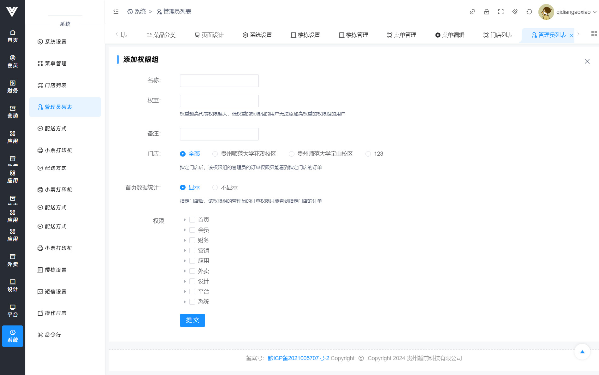Click the refresh icon in top bar
The height and width of the screenshot is (375, 599).
tap(529, 12)
